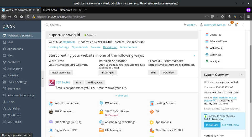Open ImunifyAV icon in right panel
Viewport: 252px width, 137px height.
pos(207,61)
